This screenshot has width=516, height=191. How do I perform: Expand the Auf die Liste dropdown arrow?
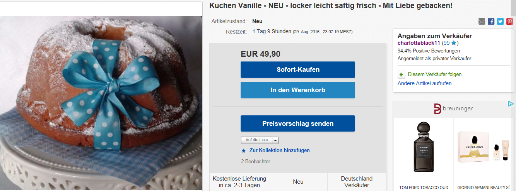coord(275,140)
